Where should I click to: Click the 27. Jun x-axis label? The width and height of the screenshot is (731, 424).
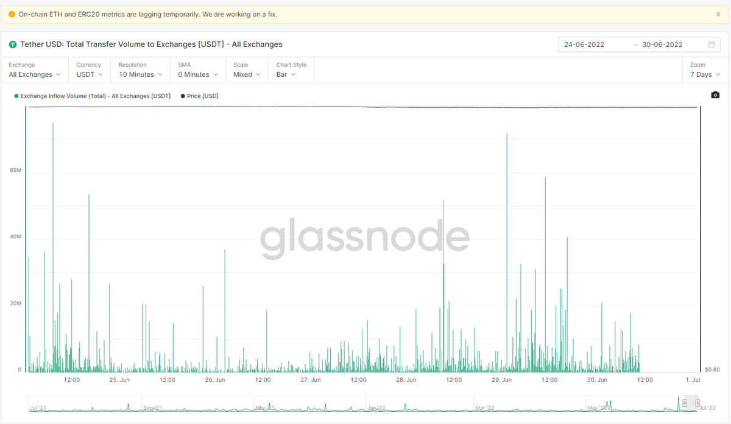click(311, 380)
